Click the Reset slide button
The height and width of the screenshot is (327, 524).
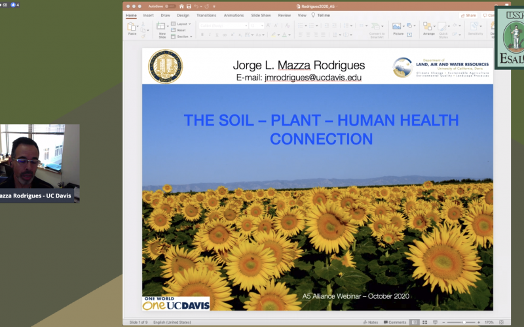(x=178, y=30)
